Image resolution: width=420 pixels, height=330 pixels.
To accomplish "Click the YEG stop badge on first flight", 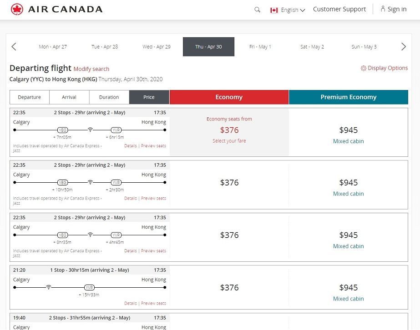I will [63, 130].
